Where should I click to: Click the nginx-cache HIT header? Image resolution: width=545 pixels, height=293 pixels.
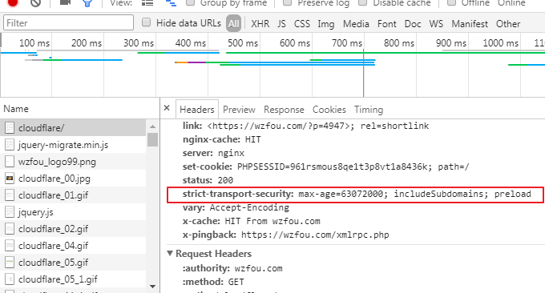pos(221,139)
